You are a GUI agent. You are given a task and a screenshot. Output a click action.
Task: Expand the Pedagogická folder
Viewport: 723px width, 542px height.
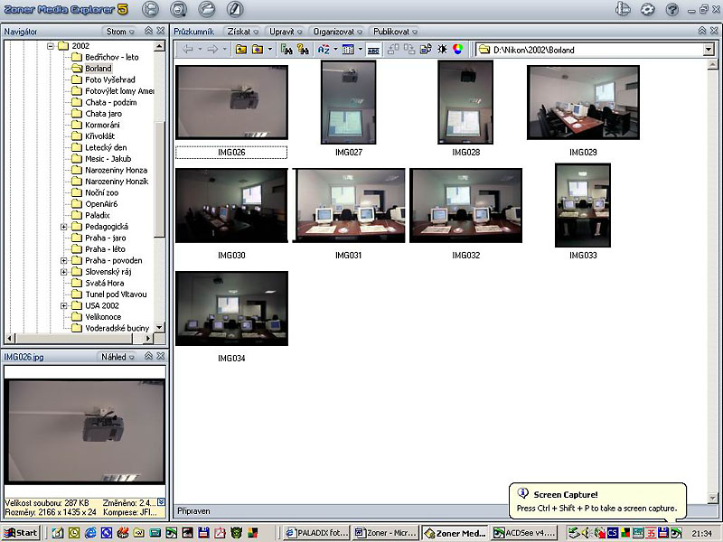(x=64, y=227)
